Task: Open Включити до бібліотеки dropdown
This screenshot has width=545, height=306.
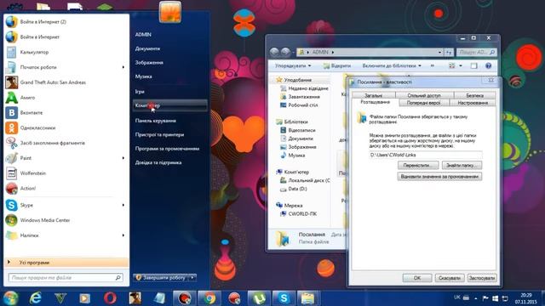Action: click(x=392, y=65)
